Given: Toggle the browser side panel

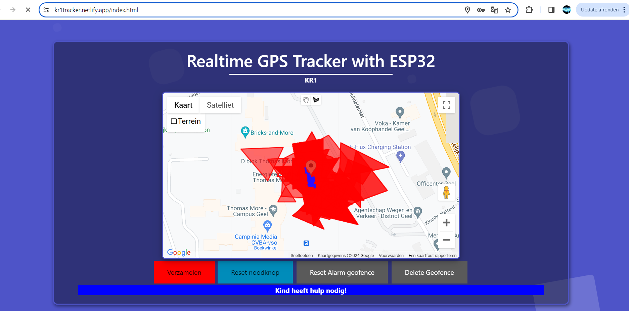Looking at the screenshot, I should point(551,10).
